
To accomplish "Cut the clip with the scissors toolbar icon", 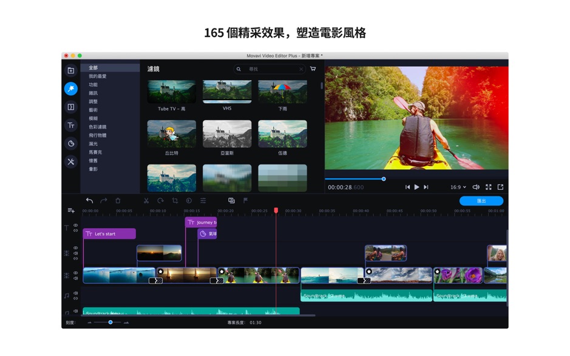I will [146, 201].
